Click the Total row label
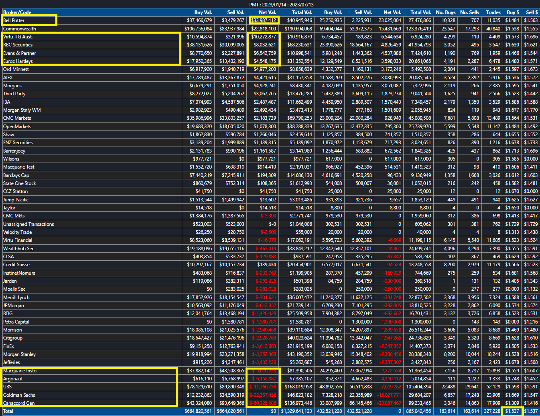This screenshot has width=540, height=416. pyautogui.click(x=8, y=411)
